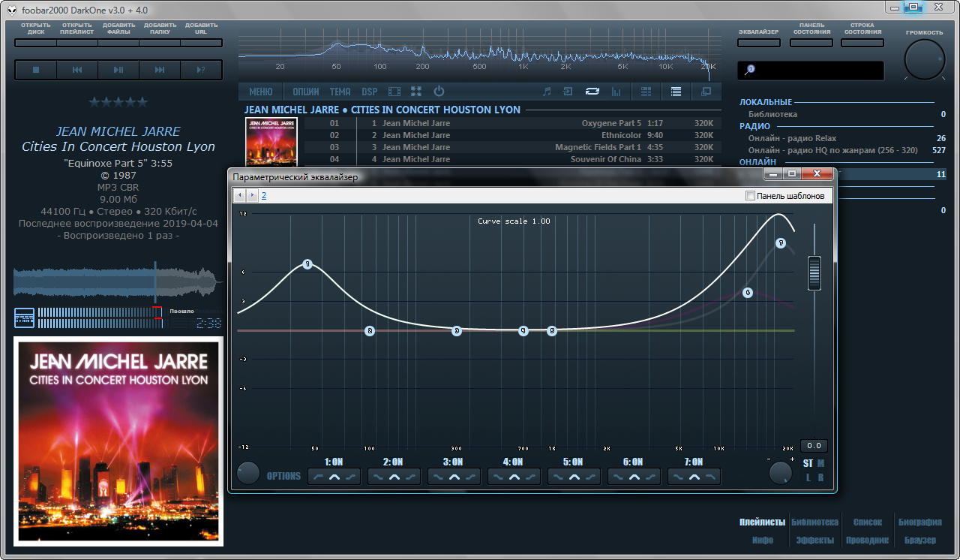This screenshot has height=560, width=960.
Task: Click the waveform seekbar
Action: click(x=118, y=282)
